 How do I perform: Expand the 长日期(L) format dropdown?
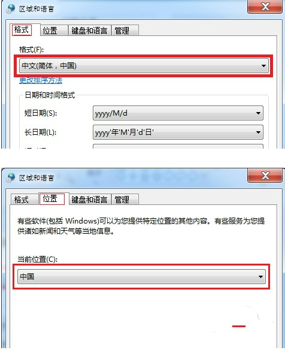(178, 132)
